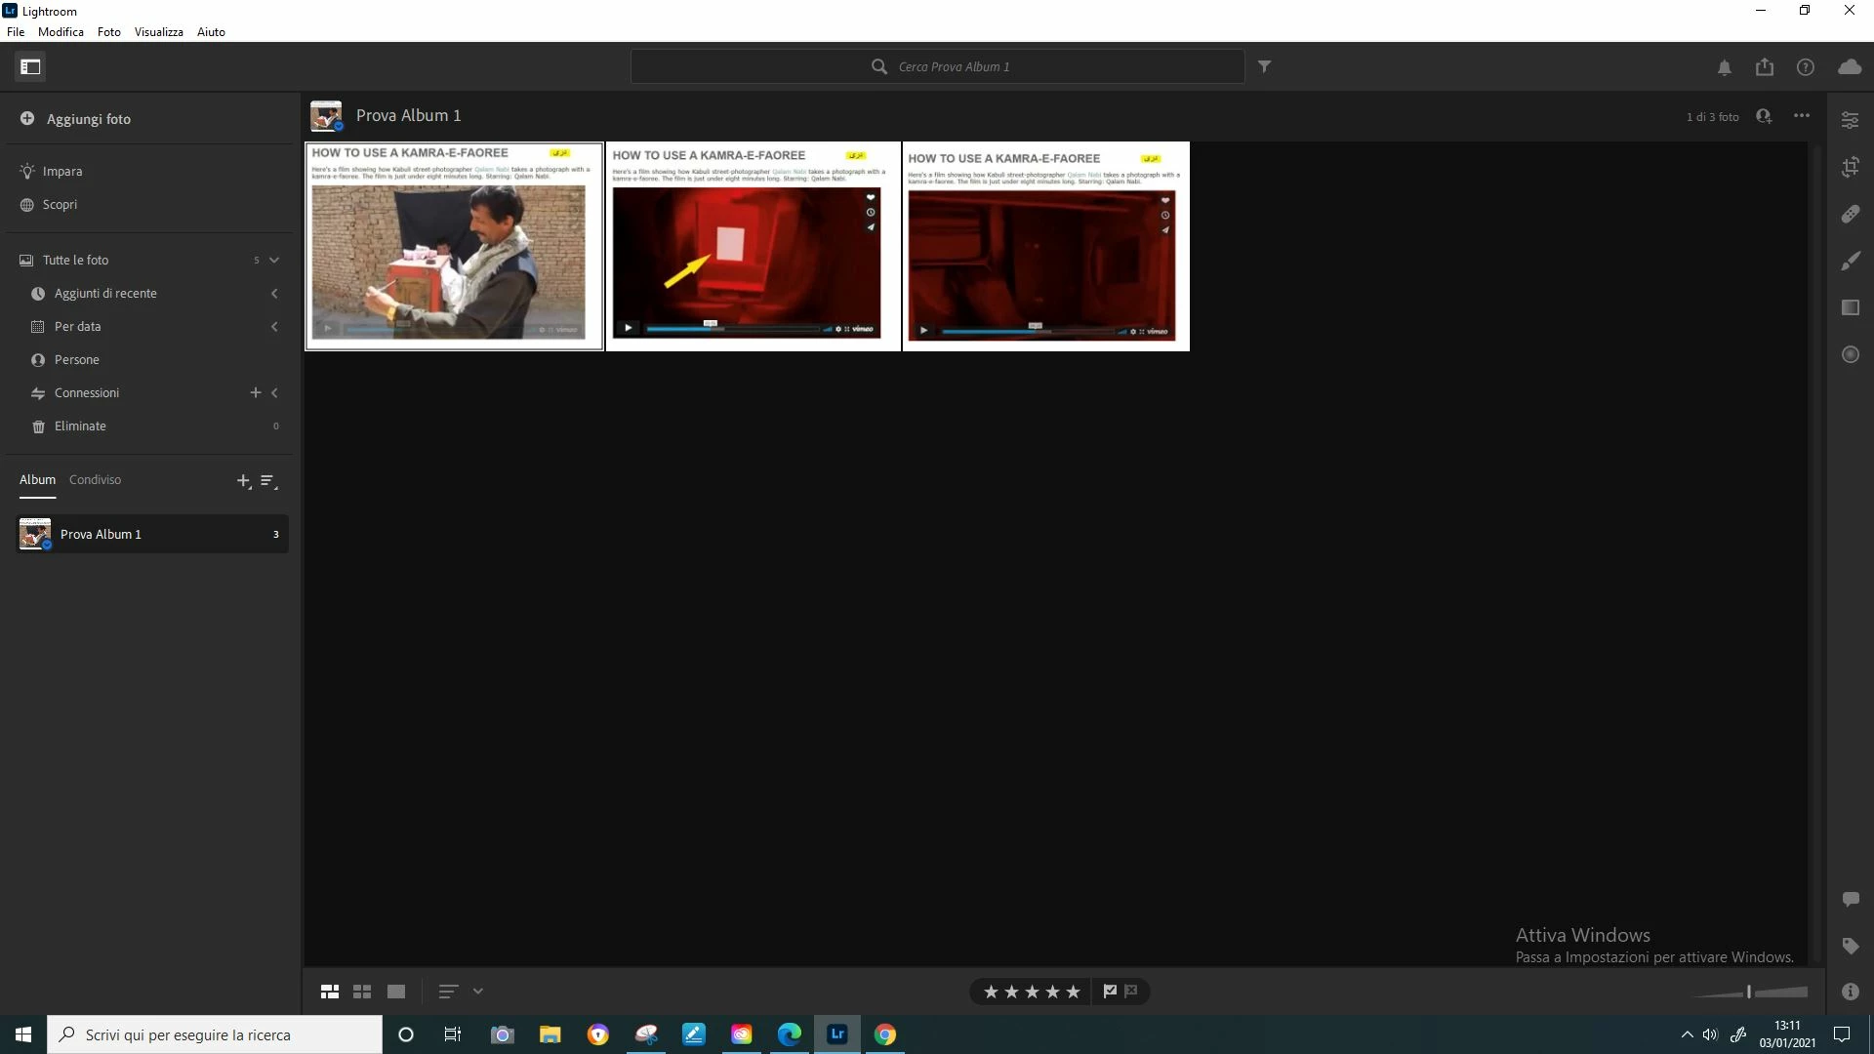
Task: Open the Info panel icon
Action: coord(1850,992)
